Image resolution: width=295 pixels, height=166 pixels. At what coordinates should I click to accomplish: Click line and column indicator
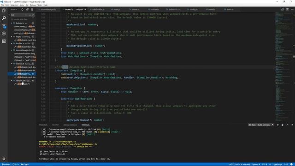(239, 165)
